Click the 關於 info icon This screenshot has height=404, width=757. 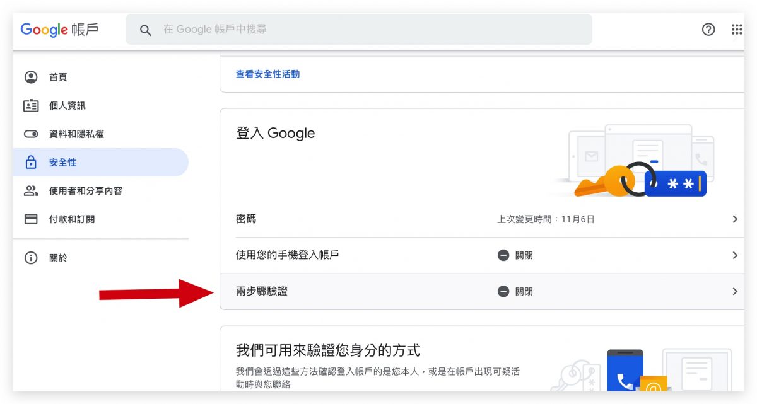[31, 258]
